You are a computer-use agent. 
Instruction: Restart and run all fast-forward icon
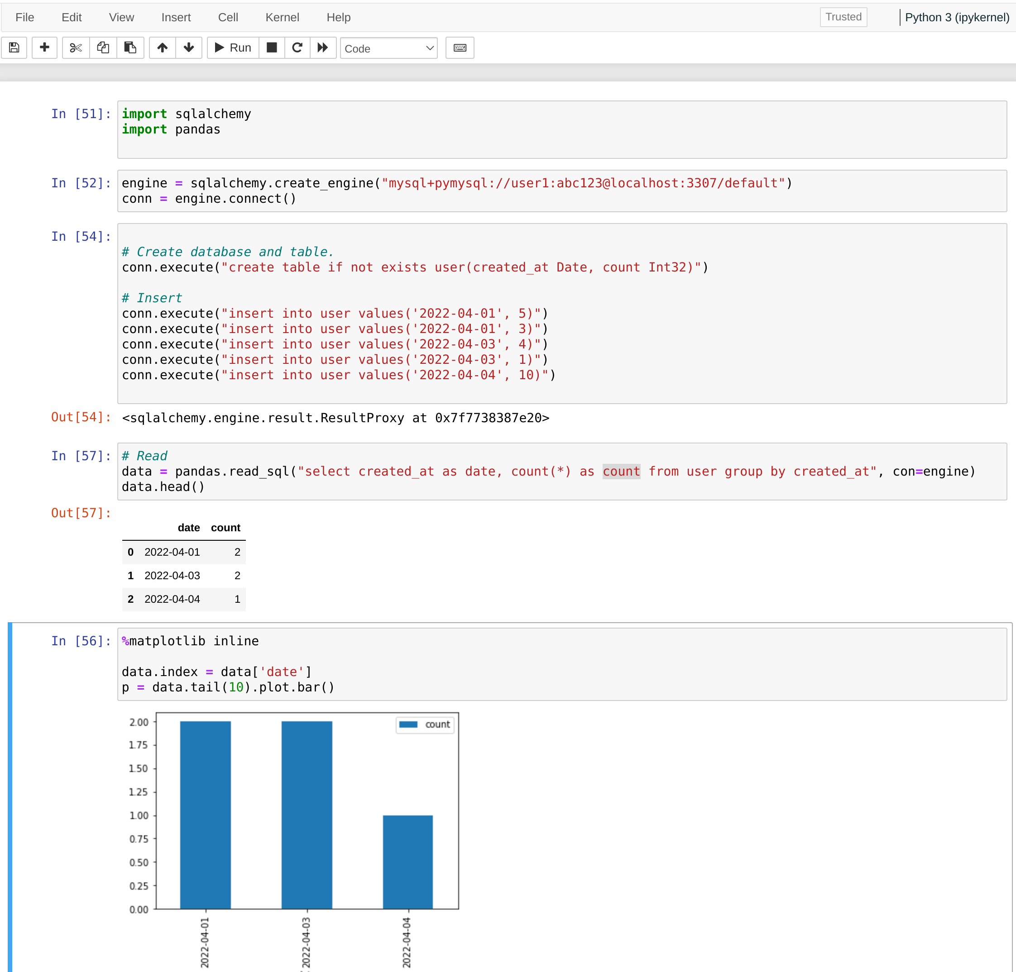coord(323,48)
